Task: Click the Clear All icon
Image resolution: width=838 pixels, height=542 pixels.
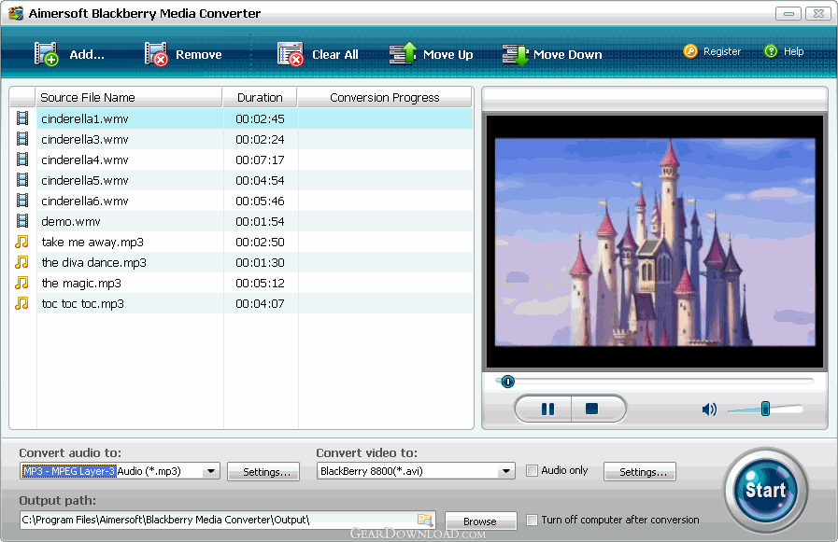Action: (x=291, y=54)
